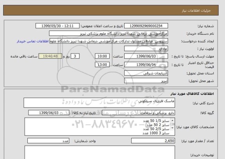Click the label ساعت باقی مانده
The width and height of the screenshot is (225, 159).
[x=24, y=56]
